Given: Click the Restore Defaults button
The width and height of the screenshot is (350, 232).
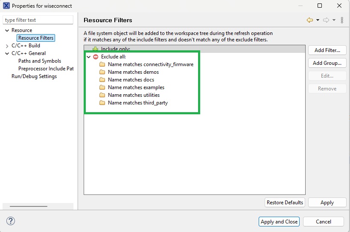Looking at the screenshot, I should click(x=285, y=203).
